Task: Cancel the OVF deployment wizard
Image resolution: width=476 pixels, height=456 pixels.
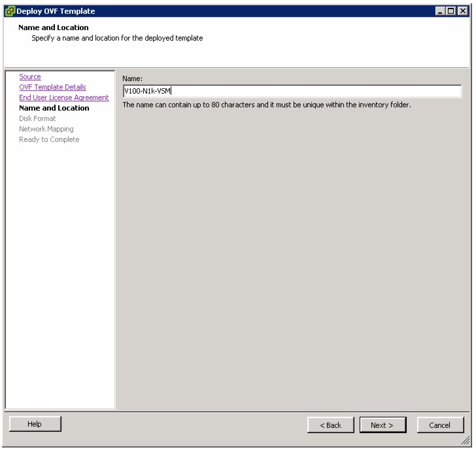Action: click(x=440, y=425)
